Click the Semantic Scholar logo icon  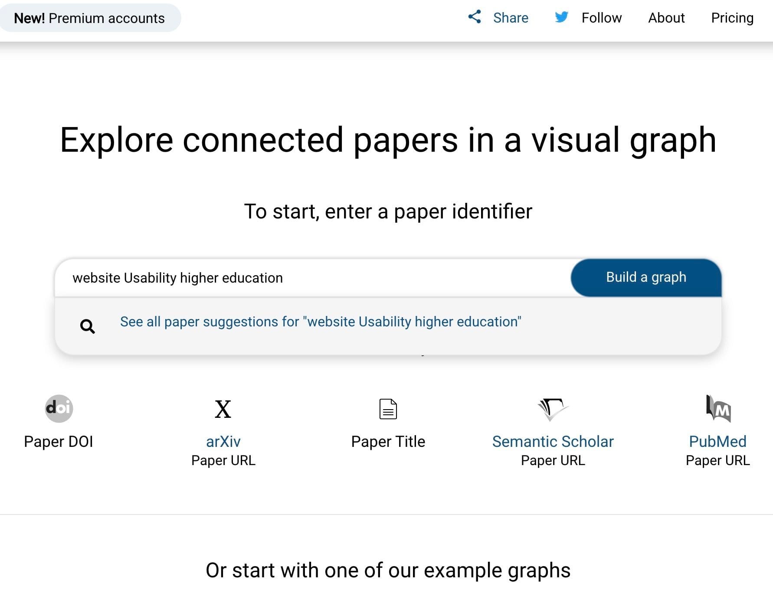click(552, 408)
